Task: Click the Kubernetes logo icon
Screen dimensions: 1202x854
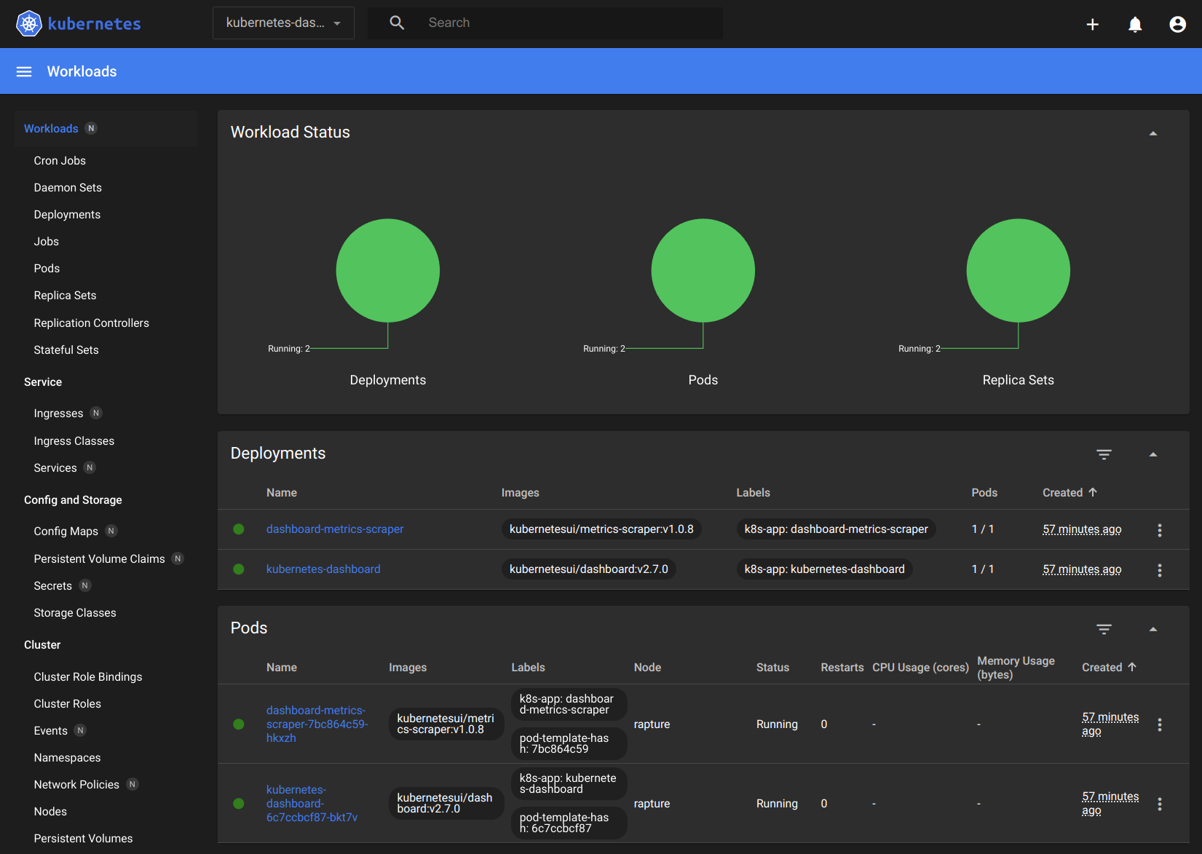Action: pos(29,23)
